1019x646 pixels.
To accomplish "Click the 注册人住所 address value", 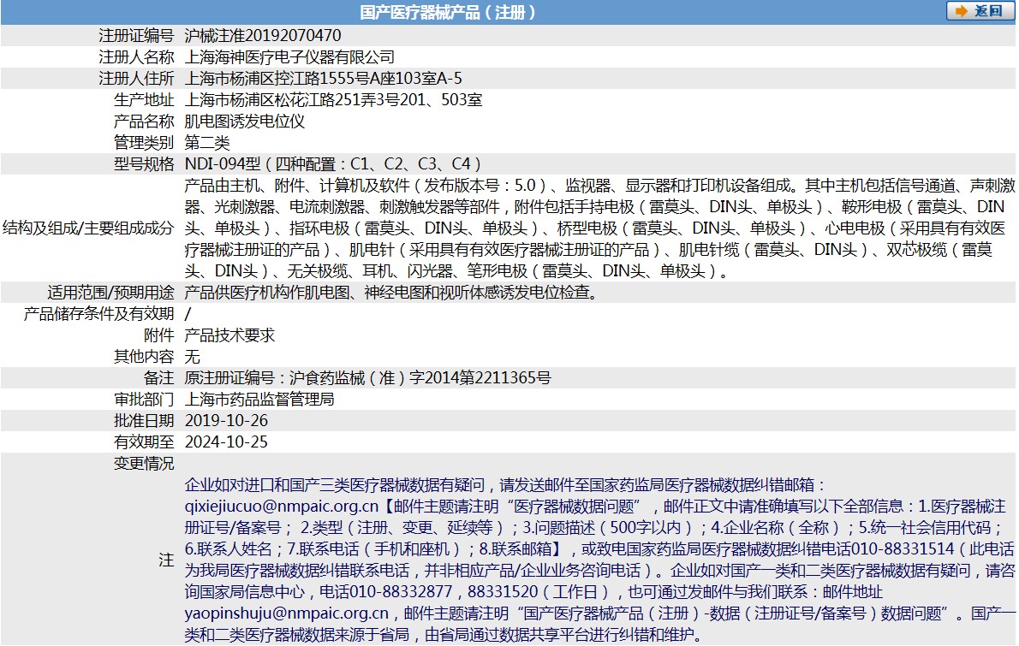I will click(x=323, y=79).
